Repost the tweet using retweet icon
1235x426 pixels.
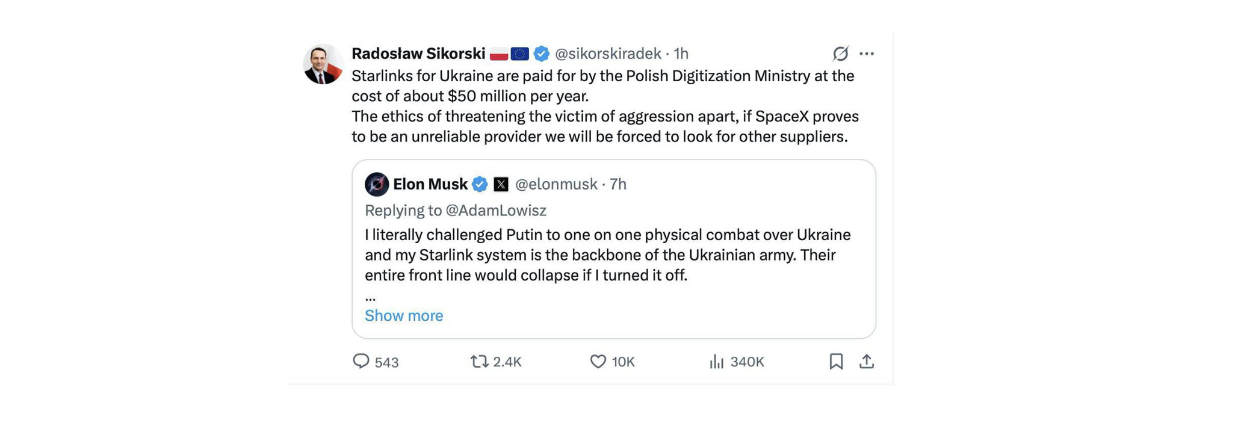click(479, 361)
